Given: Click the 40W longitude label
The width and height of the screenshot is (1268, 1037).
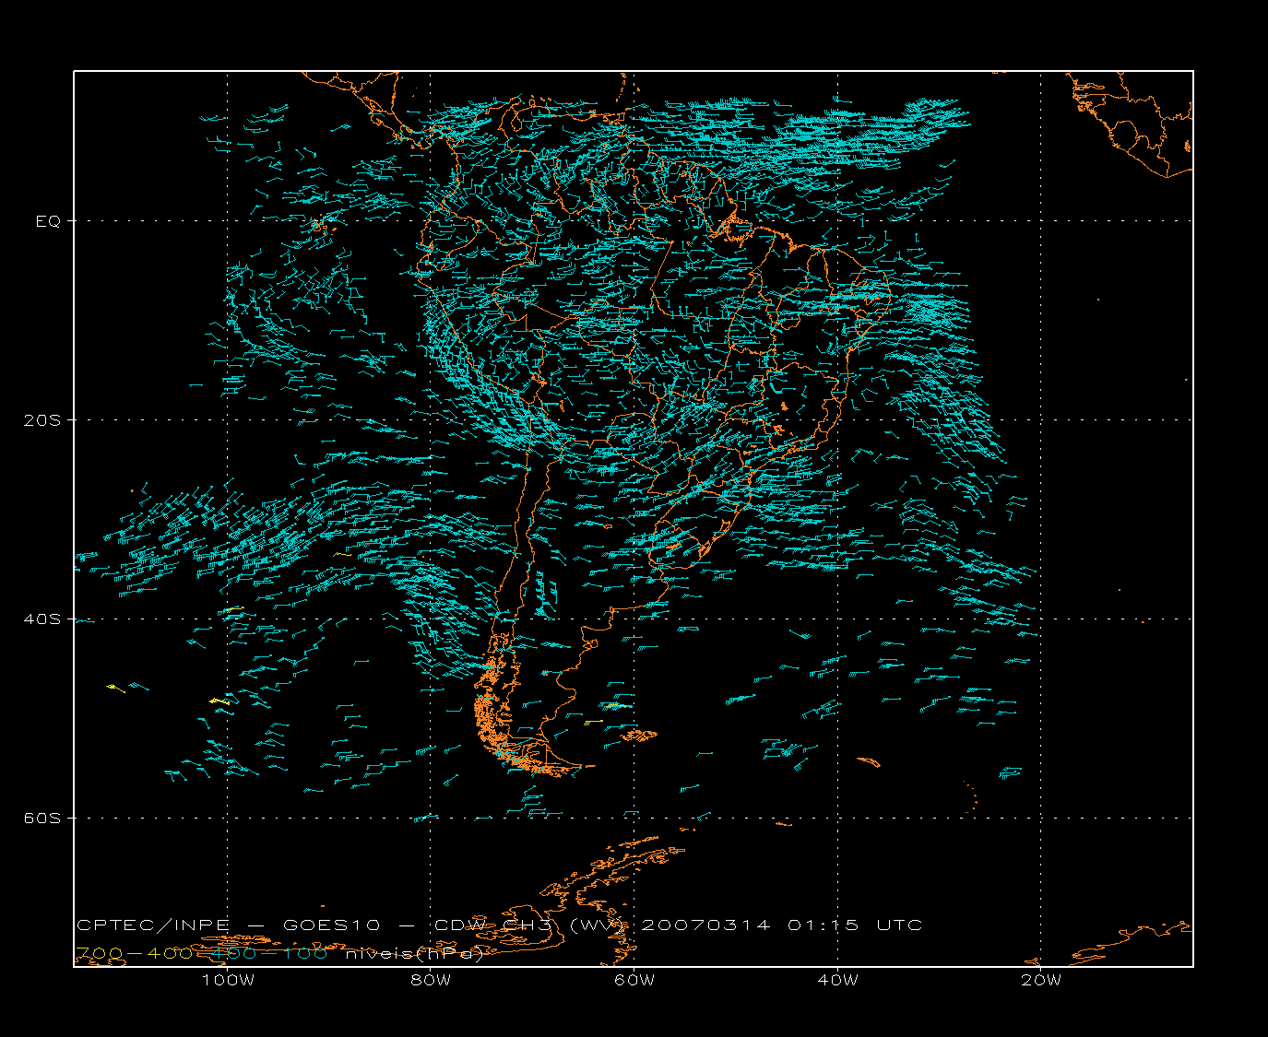Looking at the screenshot, I should 837,981.
